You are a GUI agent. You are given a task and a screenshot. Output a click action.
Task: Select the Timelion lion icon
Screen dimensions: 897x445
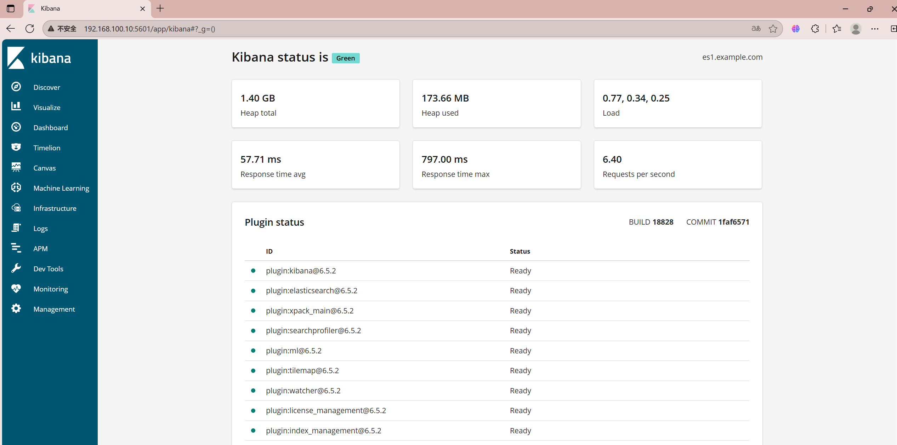16,147
